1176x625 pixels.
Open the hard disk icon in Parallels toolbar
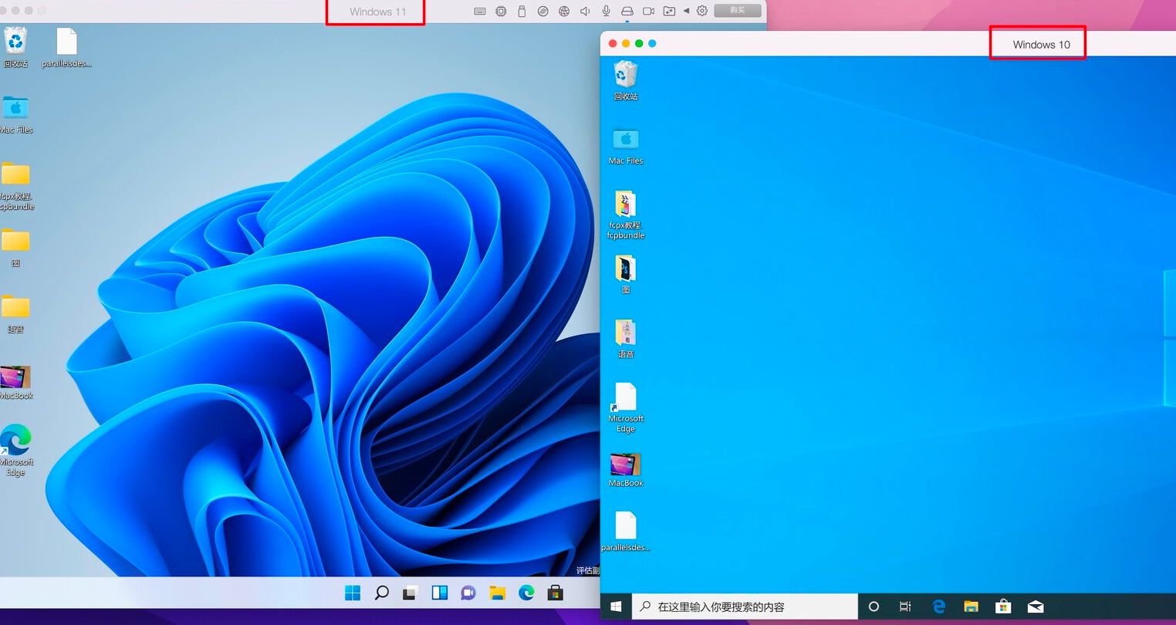[627, 11]
